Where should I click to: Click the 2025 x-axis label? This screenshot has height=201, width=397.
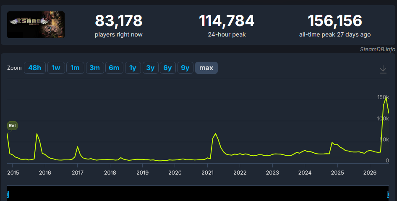point(337,172)
